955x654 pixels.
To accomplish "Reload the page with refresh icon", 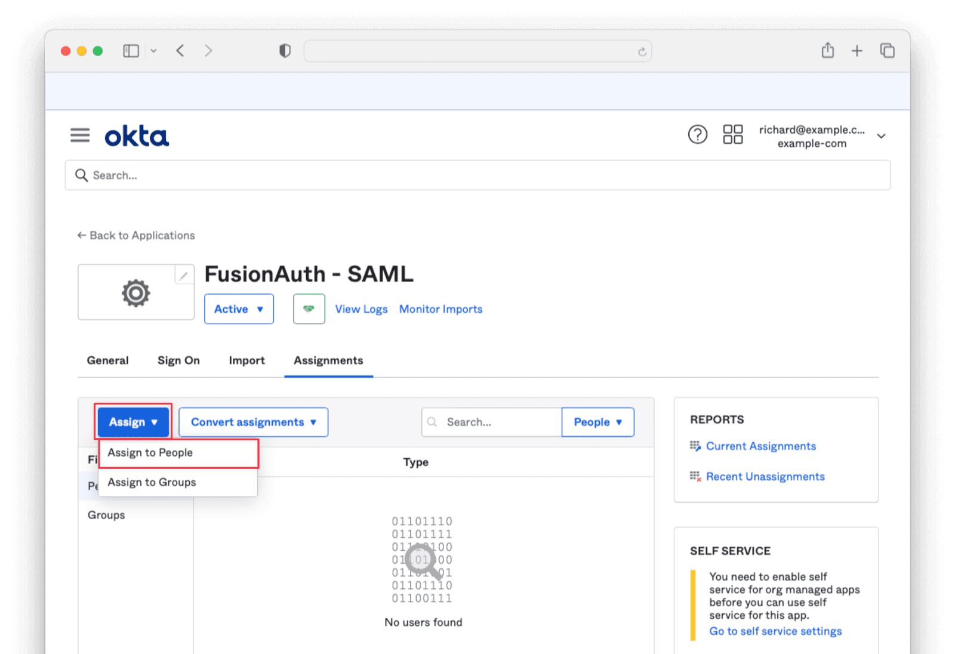I will (x=642, y=52).
